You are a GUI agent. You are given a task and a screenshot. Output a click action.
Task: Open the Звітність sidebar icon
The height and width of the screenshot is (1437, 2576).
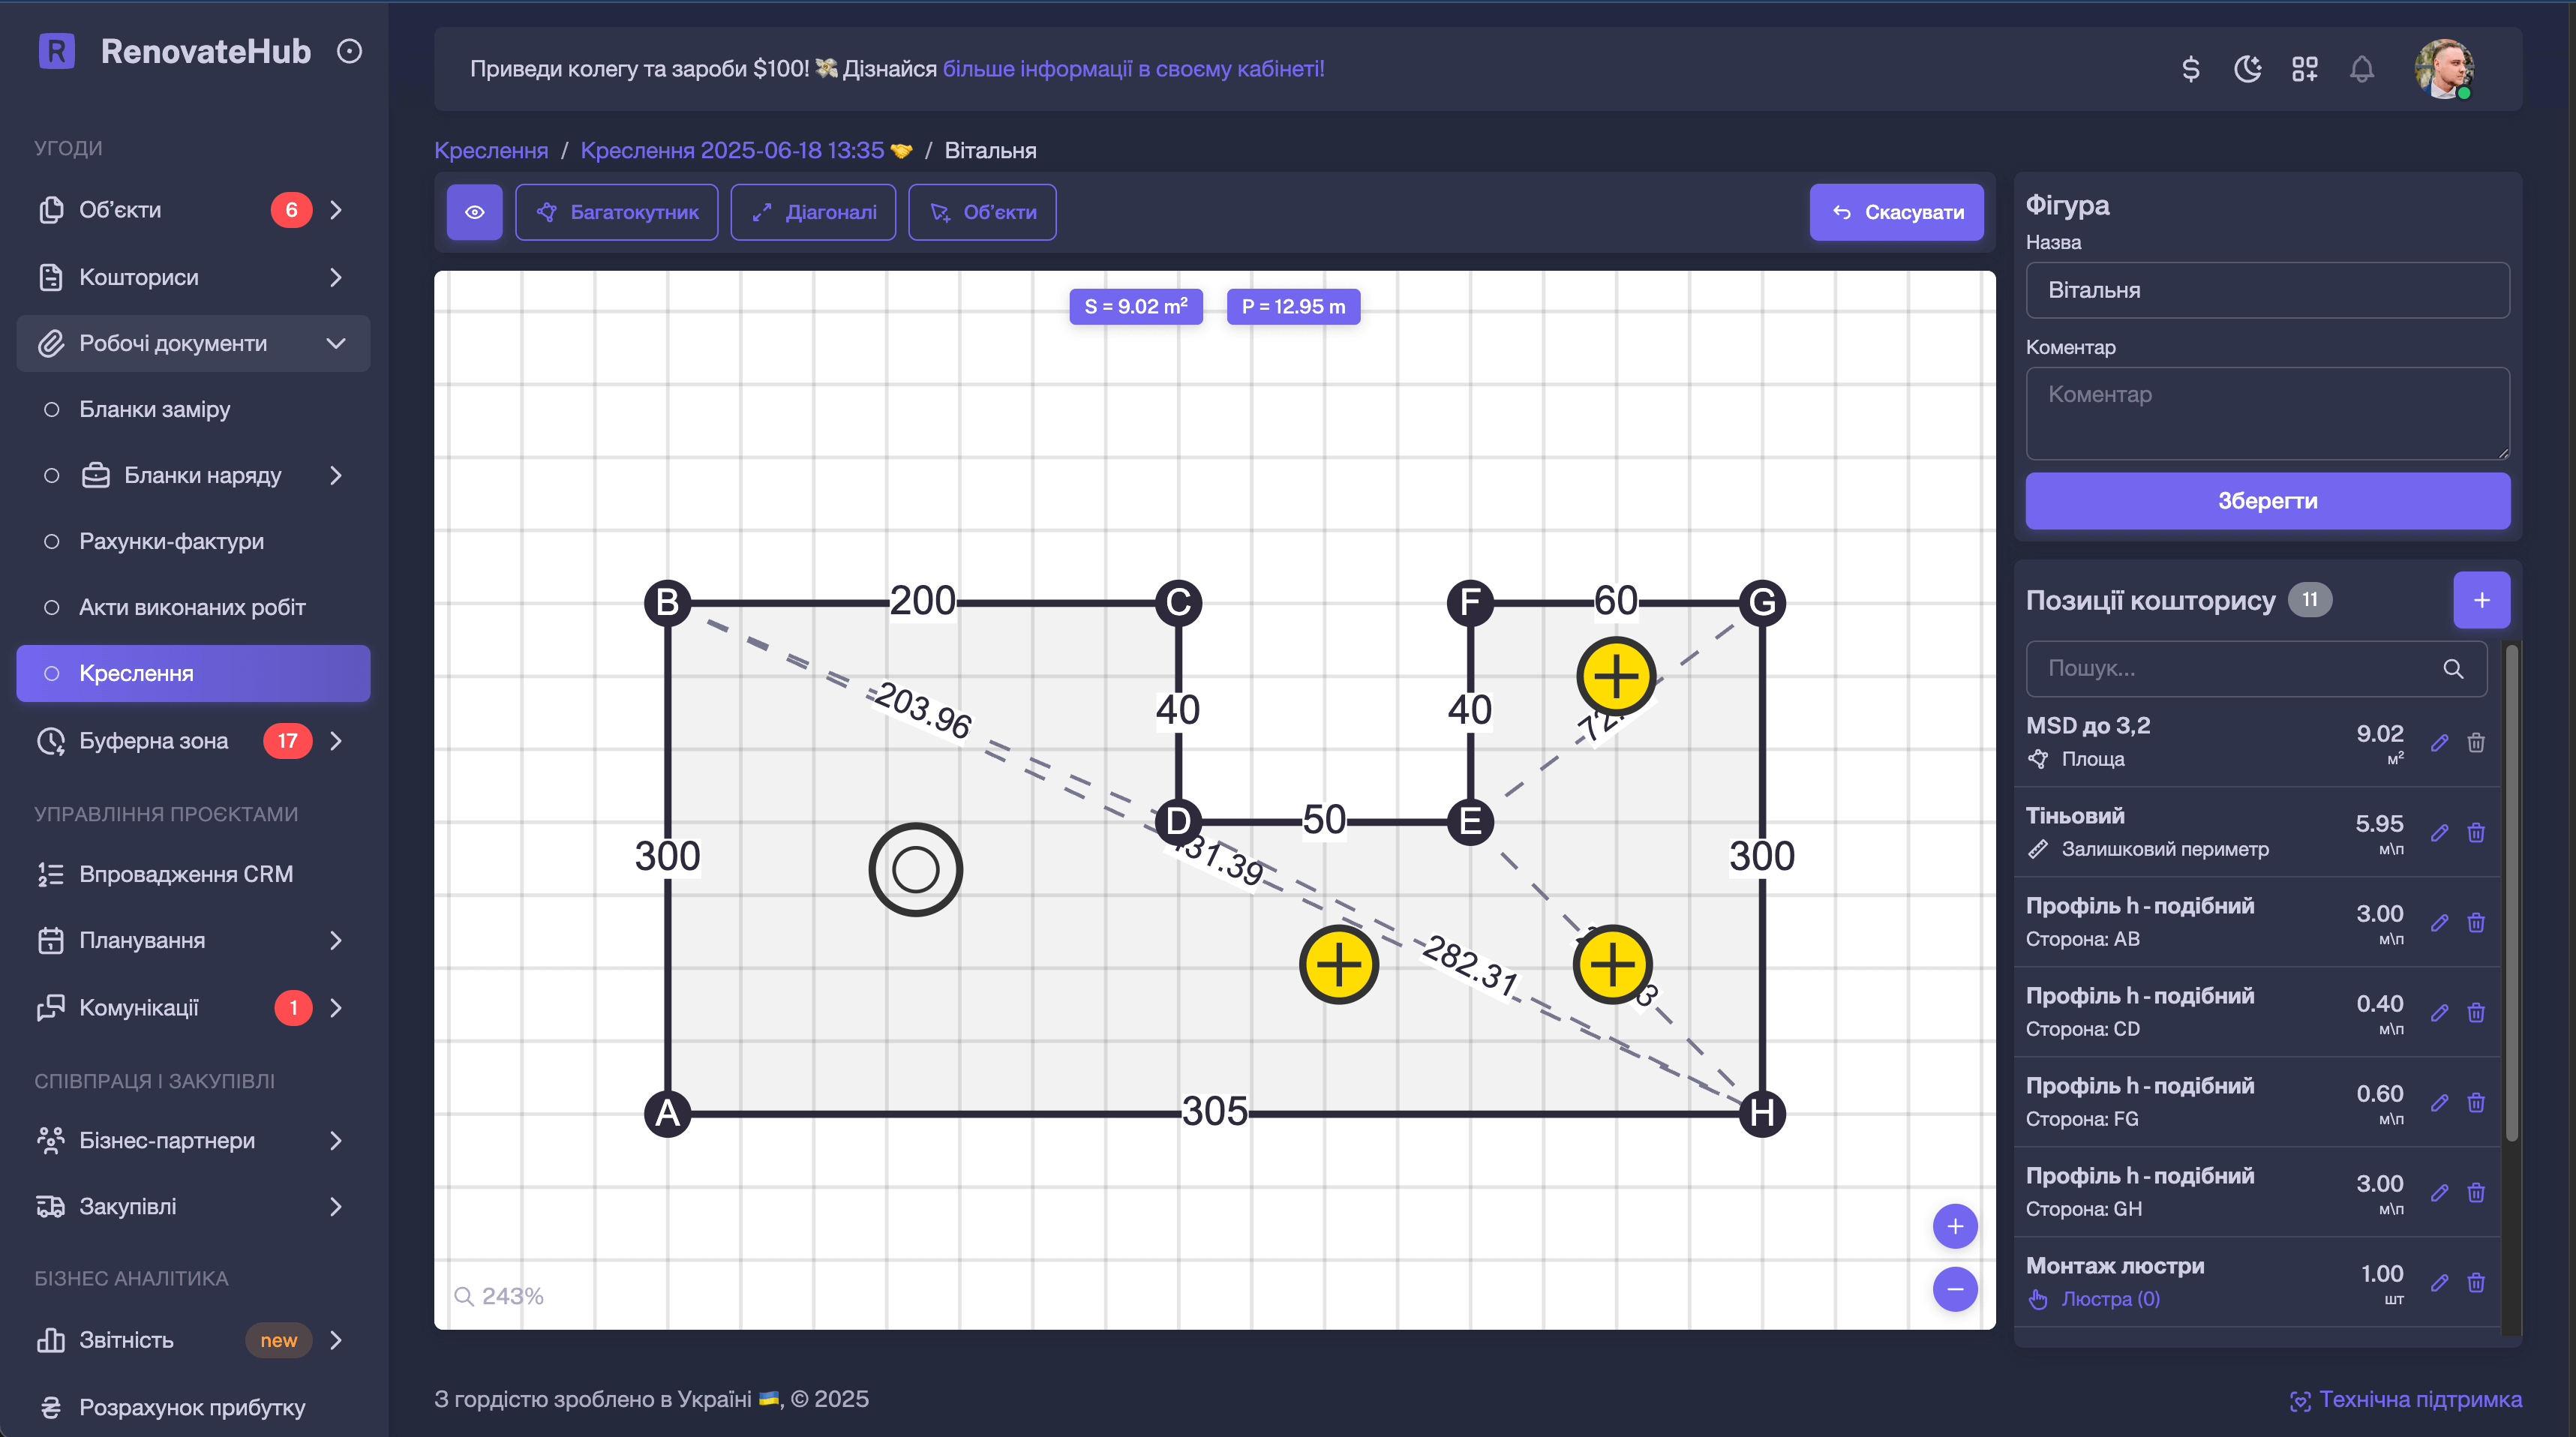click(x=51, y=1340)
